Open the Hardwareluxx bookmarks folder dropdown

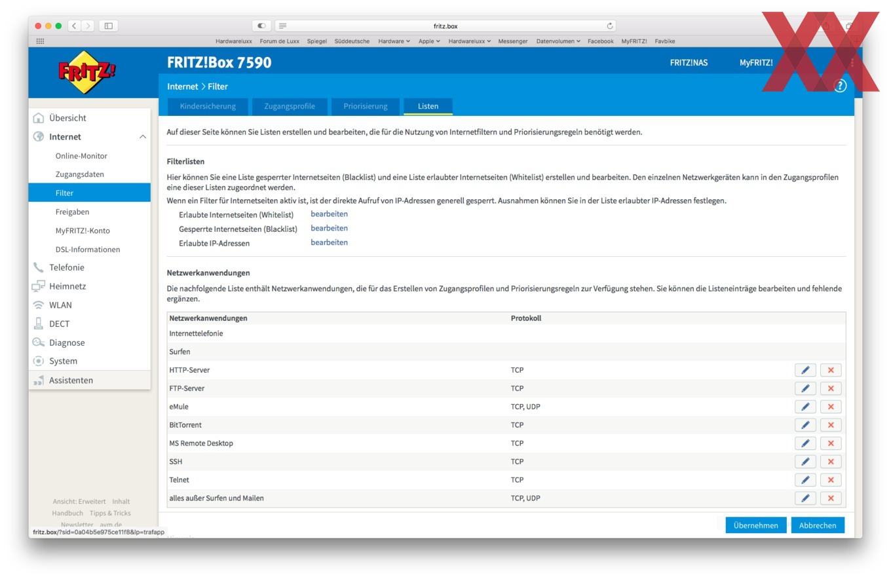[x=469, y=41]
